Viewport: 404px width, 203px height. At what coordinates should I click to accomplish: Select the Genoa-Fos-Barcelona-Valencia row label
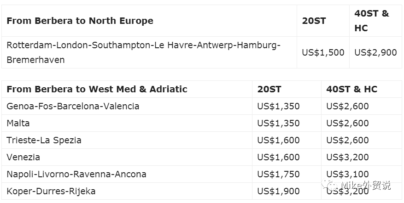pyautogui.click(x=73, y=106)
